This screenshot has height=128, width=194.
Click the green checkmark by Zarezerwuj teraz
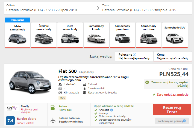pos(147,82)
